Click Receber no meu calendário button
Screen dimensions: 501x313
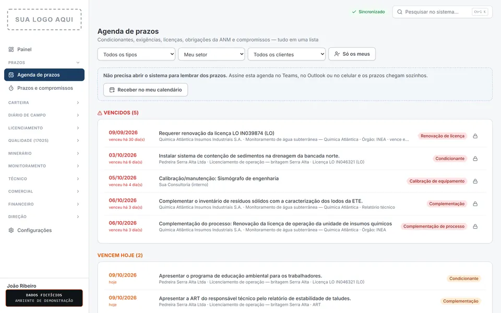pyautogui.click(x=146, y=90)
